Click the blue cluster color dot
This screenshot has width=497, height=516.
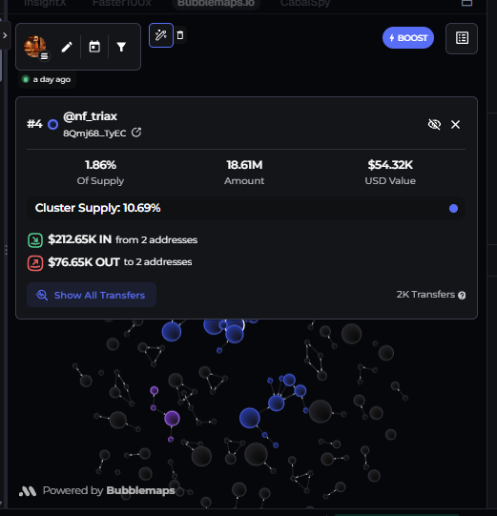(x=453, y=208)
